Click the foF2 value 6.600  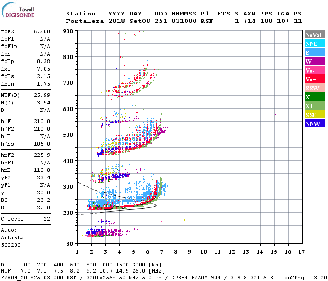click(42, 31)
